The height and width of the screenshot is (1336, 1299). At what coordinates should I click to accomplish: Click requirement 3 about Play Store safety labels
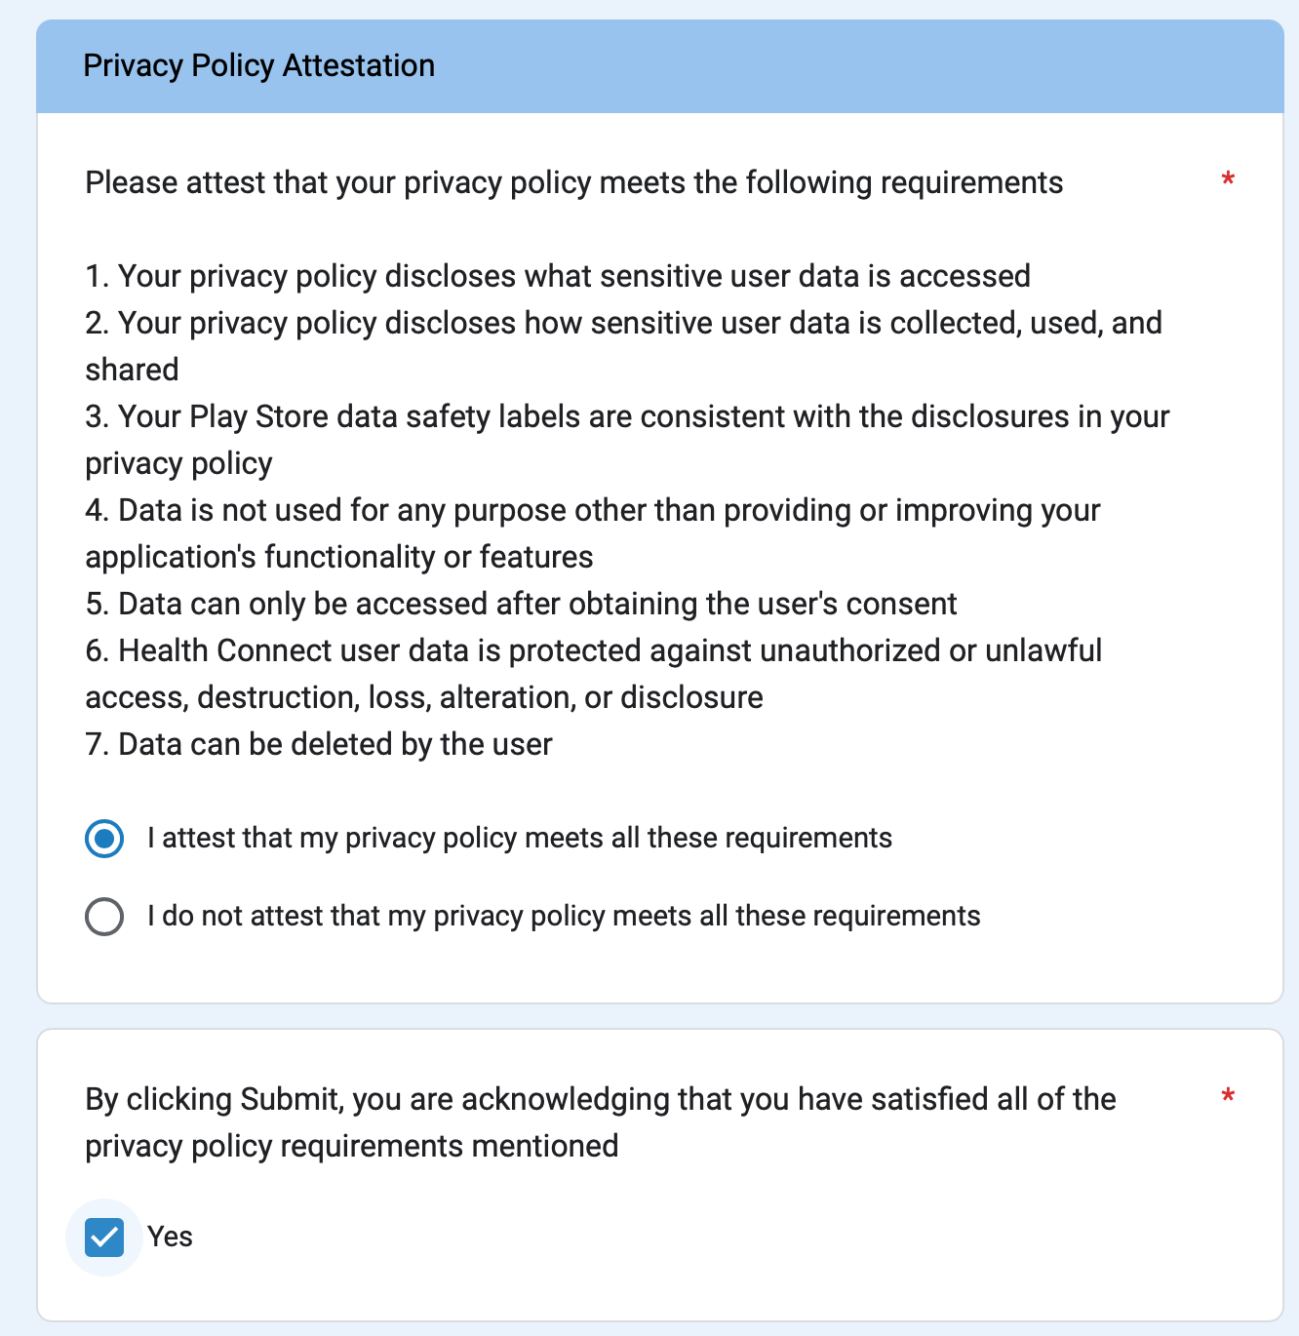click(627, 417)
